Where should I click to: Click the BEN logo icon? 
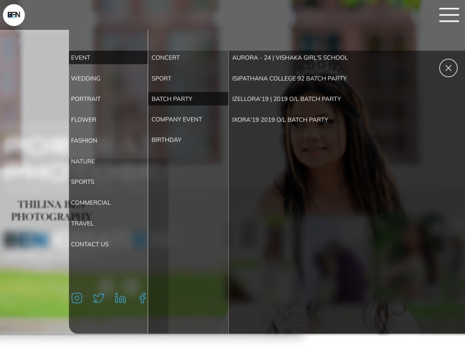[13, 15]
